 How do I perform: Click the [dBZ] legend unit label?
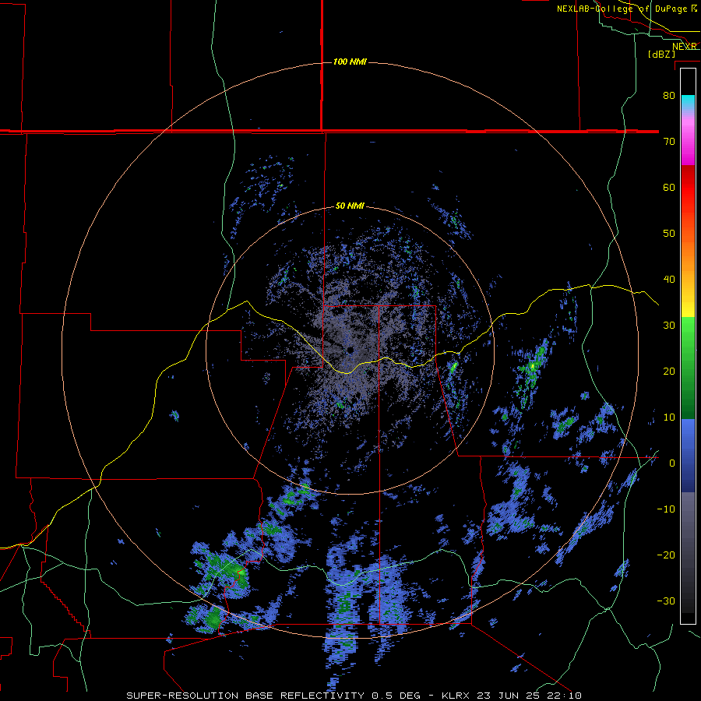coord(661,55)
